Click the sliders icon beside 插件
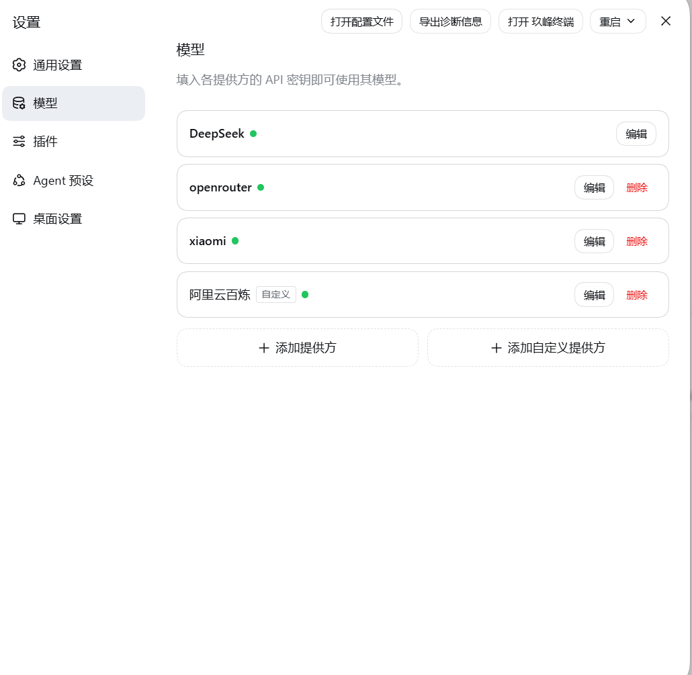The image size is (692, 675). 19,142
